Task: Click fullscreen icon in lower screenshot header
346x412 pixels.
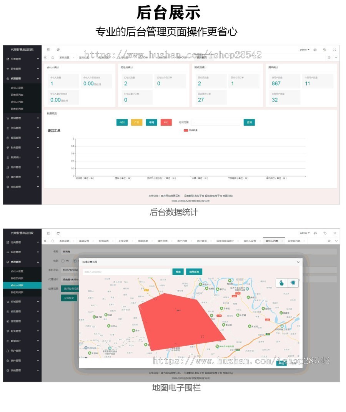Action: point(334,233)
